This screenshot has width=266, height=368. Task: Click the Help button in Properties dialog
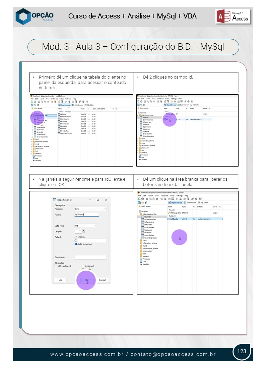click(60, 280)
